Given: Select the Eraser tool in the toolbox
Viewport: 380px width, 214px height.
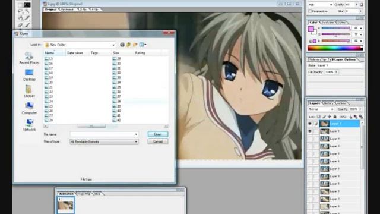Looking at the screenshot, I should click(x=20, y=25).
